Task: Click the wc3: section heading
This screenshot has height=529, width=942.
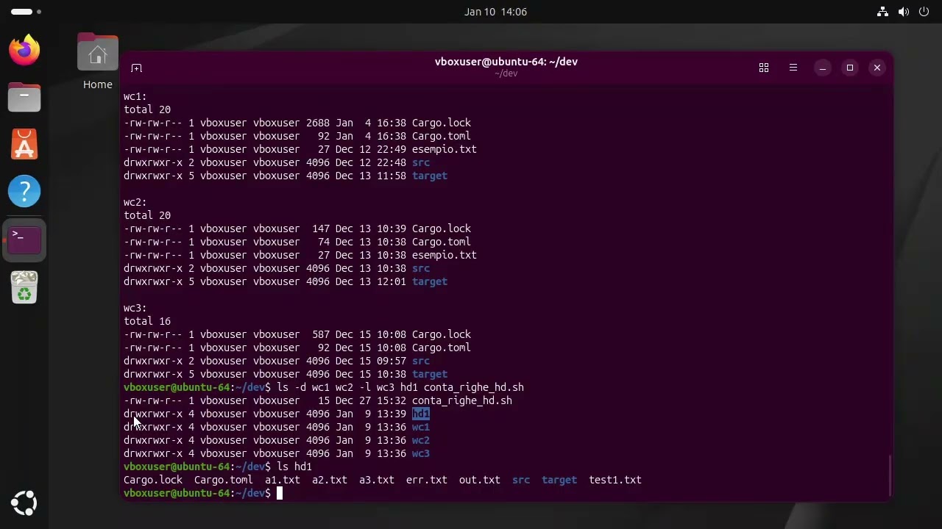Action: point(135,308)
